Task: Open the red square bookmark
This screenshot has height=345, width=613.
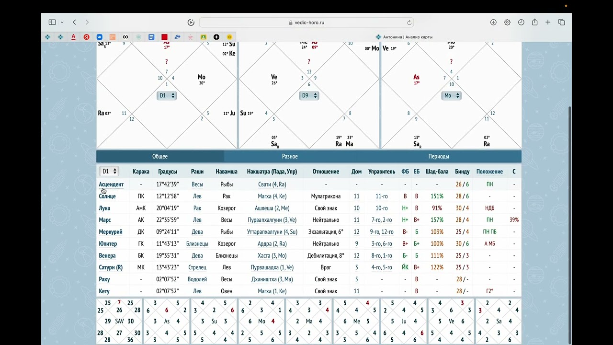Action: pyautogui.click(x=164, y=37)
